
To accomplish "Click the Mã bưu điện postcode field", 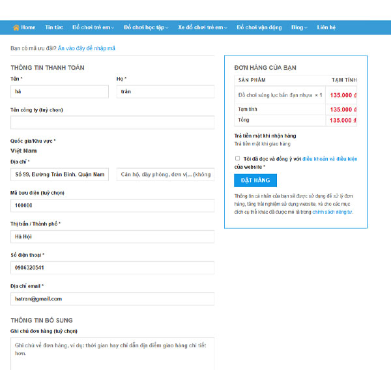I will pos(112,205).
